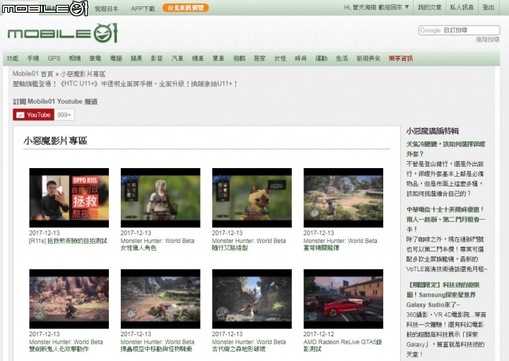Image resolution: width=509 pixels, height=361 pixels.
Task: Open the 中華電信 promotion sidebar link
Action: [x=445, y=219]
